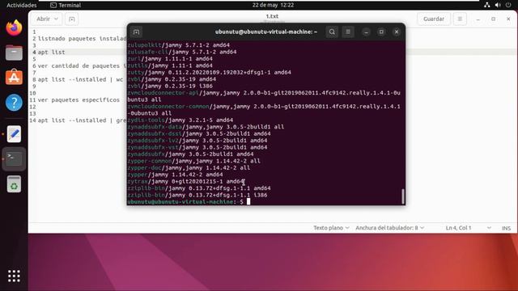Open the Terminal app menu in top bar
The image size is (518, 291).
pos(66,5)
